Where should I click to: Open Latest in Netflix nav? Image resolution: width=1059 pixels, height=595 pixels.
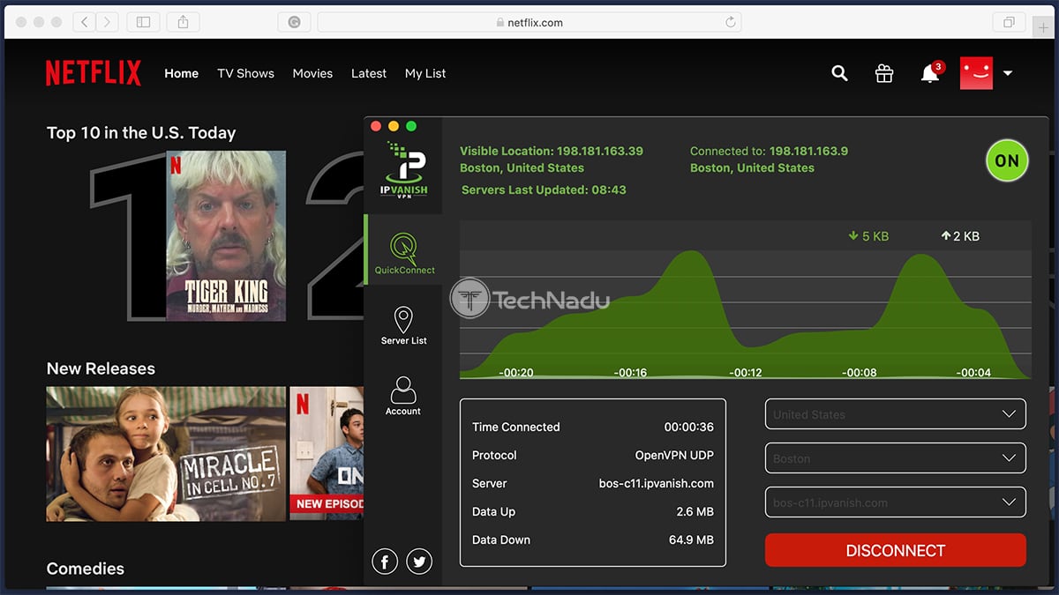369,74
